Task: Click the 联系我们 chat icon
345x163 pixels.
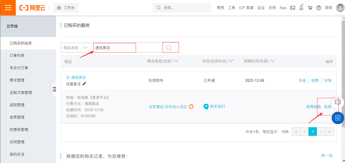Action: point(206,107)
